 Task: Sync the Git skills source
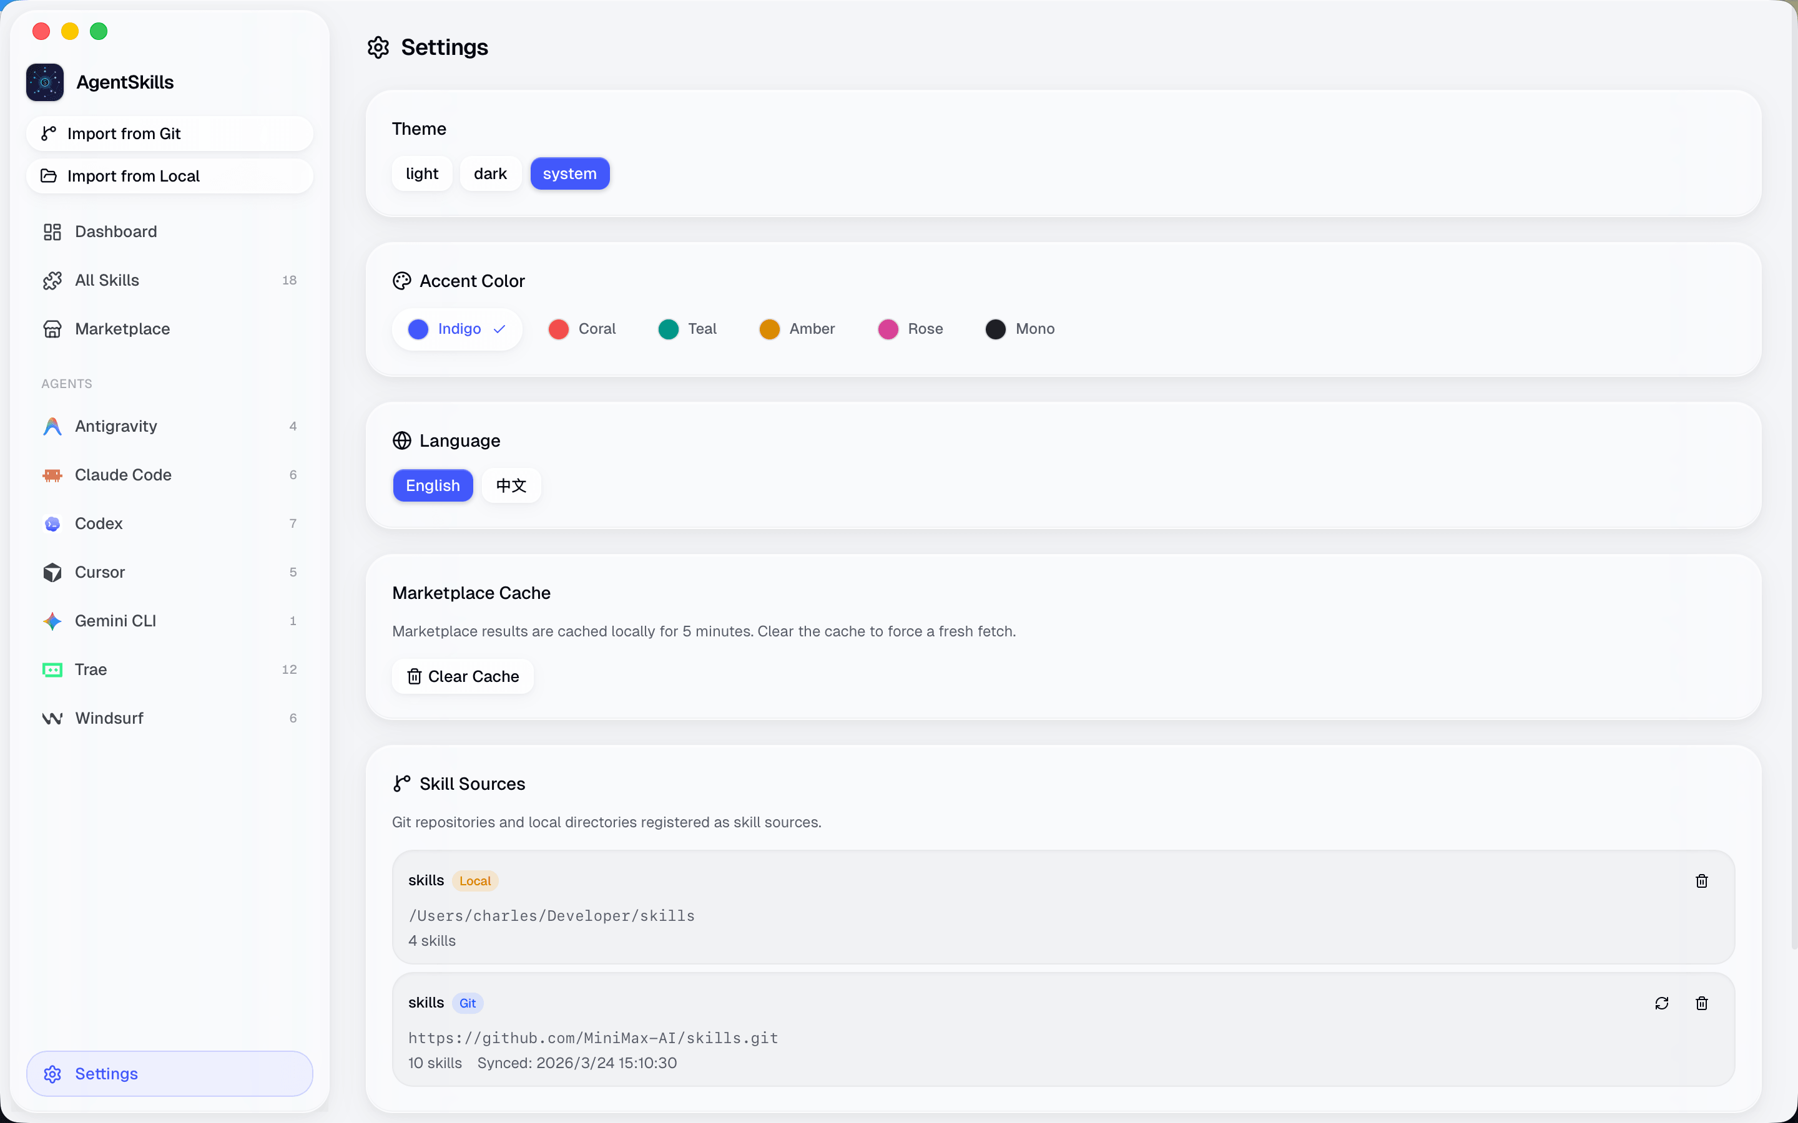tap(1661, 1003)
